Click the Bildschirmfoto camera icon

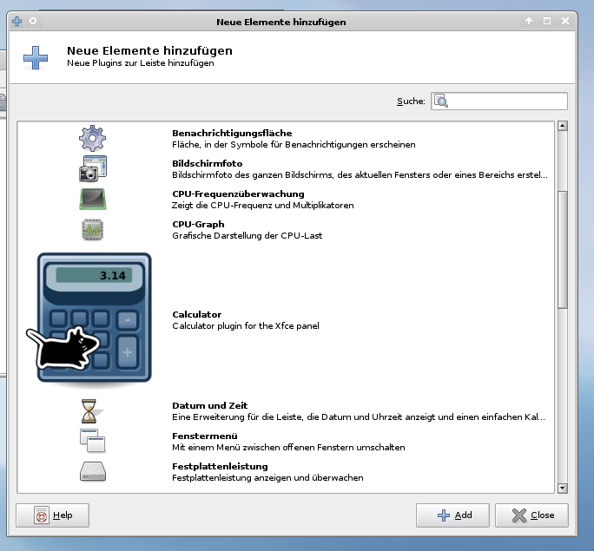click(92, 169)
